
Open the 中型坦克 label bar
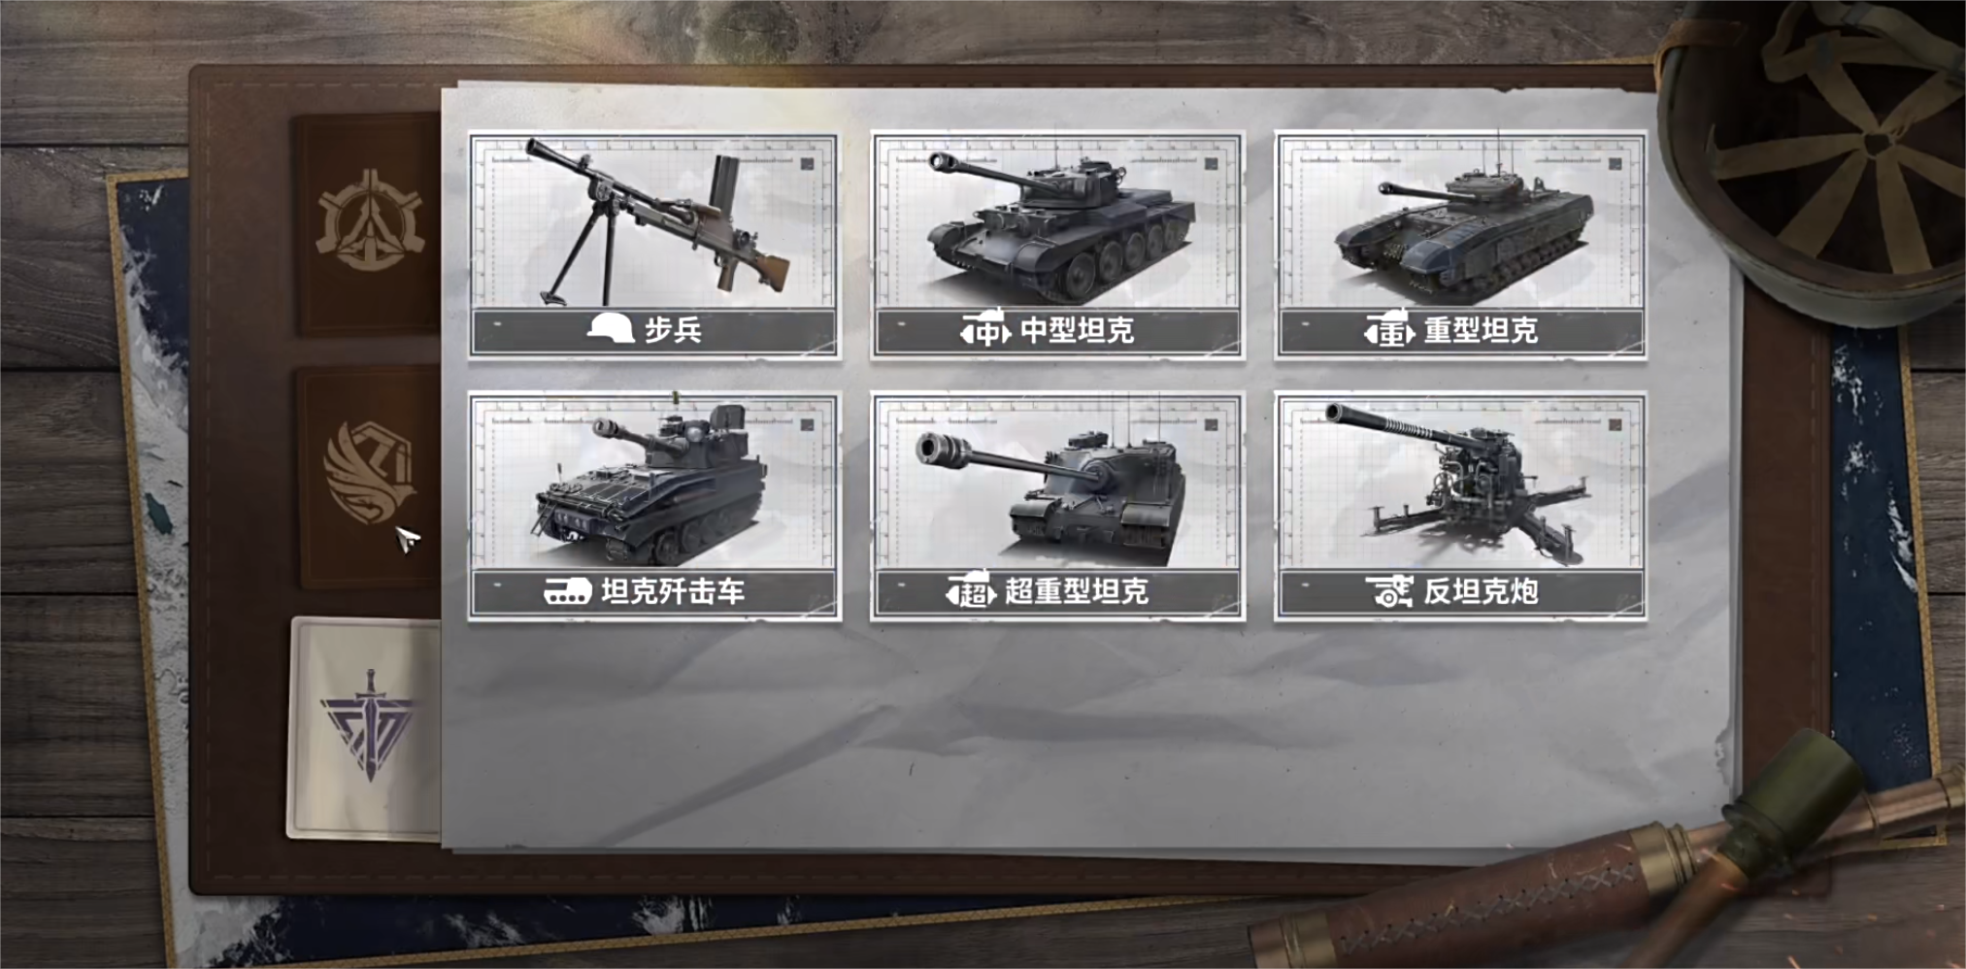click(1057, 331)
